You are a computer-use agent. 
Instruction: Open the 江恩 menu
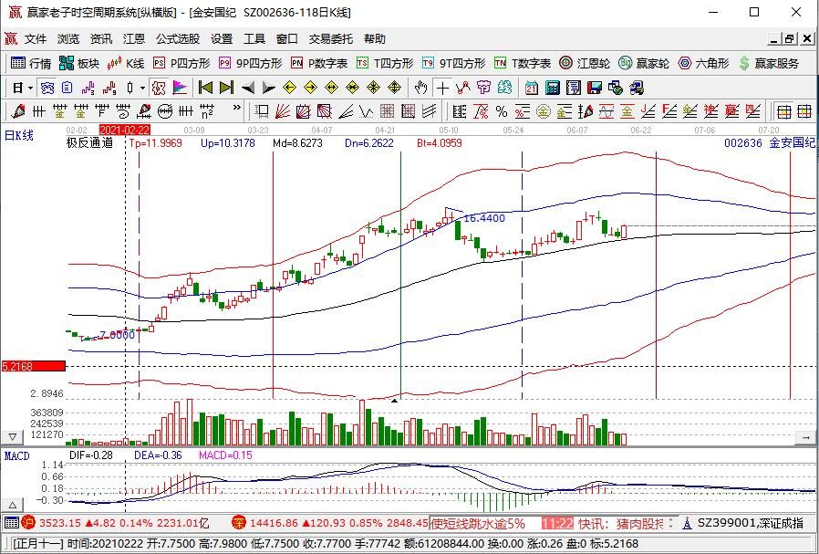click(x=134, y=38)
